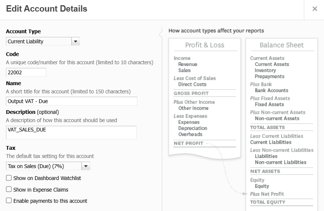Enable Show on Dashboard Watchlist checkbox
Image resolution: width=324 pixels, height=211 pixels.
9,178
